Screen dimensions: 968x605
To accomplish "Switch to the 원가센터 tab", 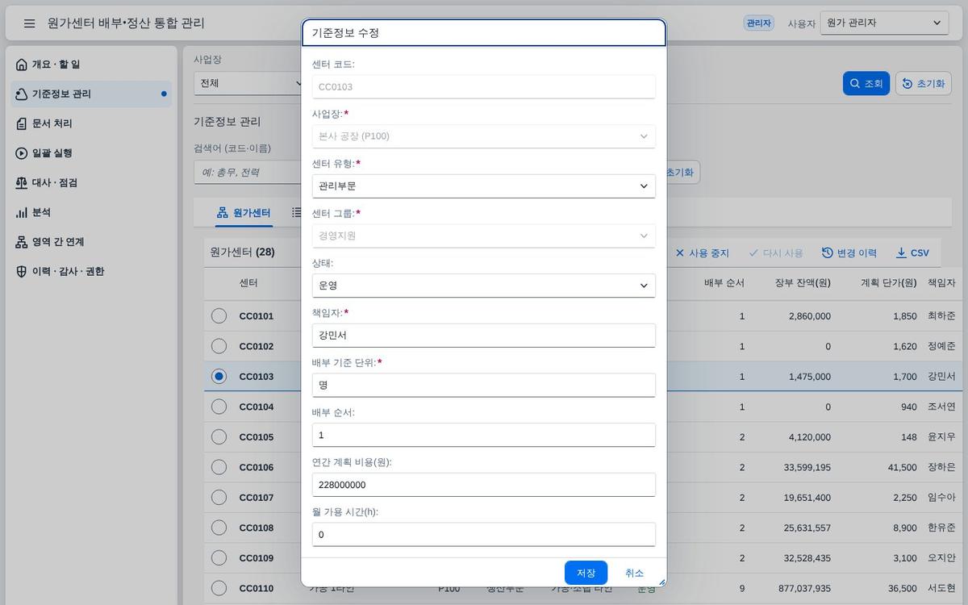I will [x=244, y=213].
